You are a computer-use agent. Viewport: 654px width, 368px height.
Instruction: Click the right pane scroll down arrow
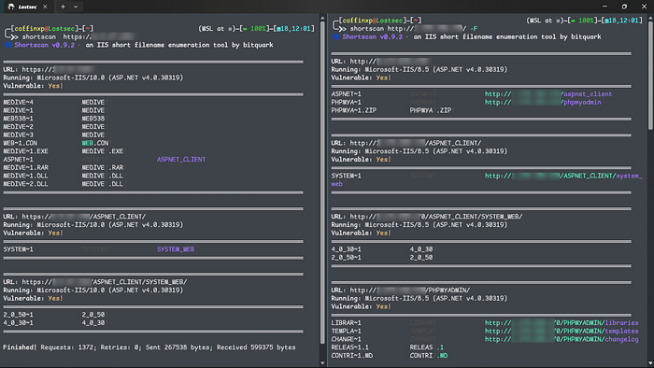[650, 363]
